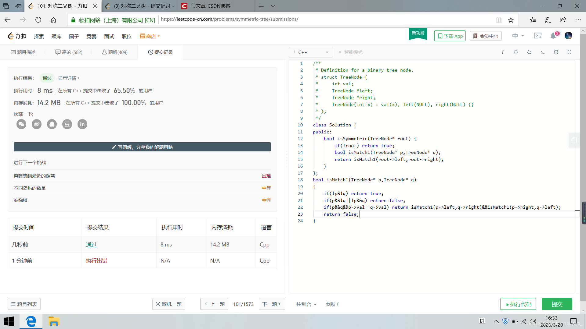
Task: Click the green 提交 submit button
Action: pyautogui.click(x=557, y=304)
